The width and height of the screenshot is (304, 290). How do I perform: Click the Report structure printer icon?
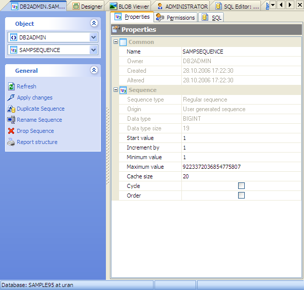(12, 142)
